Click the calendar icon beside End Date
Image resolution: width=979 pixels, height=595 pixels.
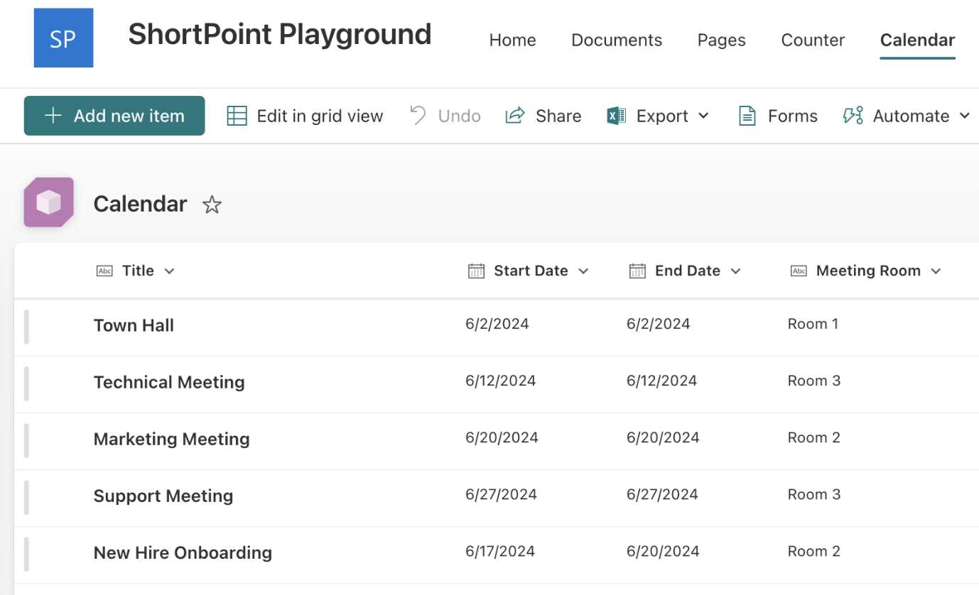click(x=637, y=271)
